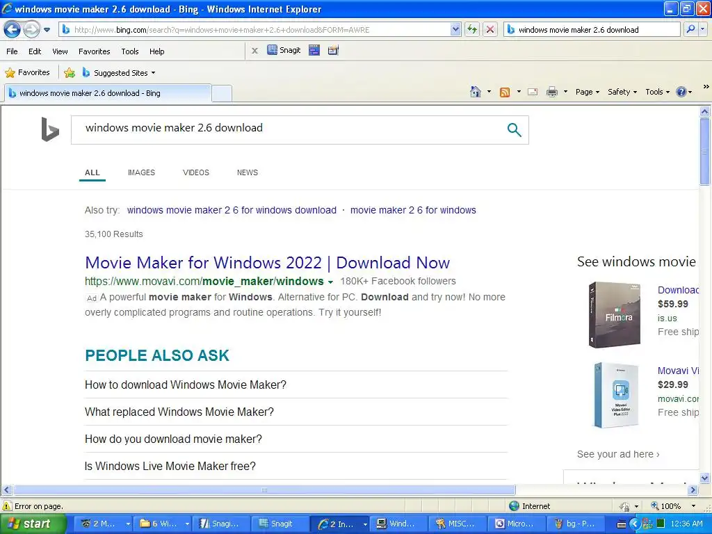Click the Home page icon
This screenshot has width=712, height=534.
(476, 92)
